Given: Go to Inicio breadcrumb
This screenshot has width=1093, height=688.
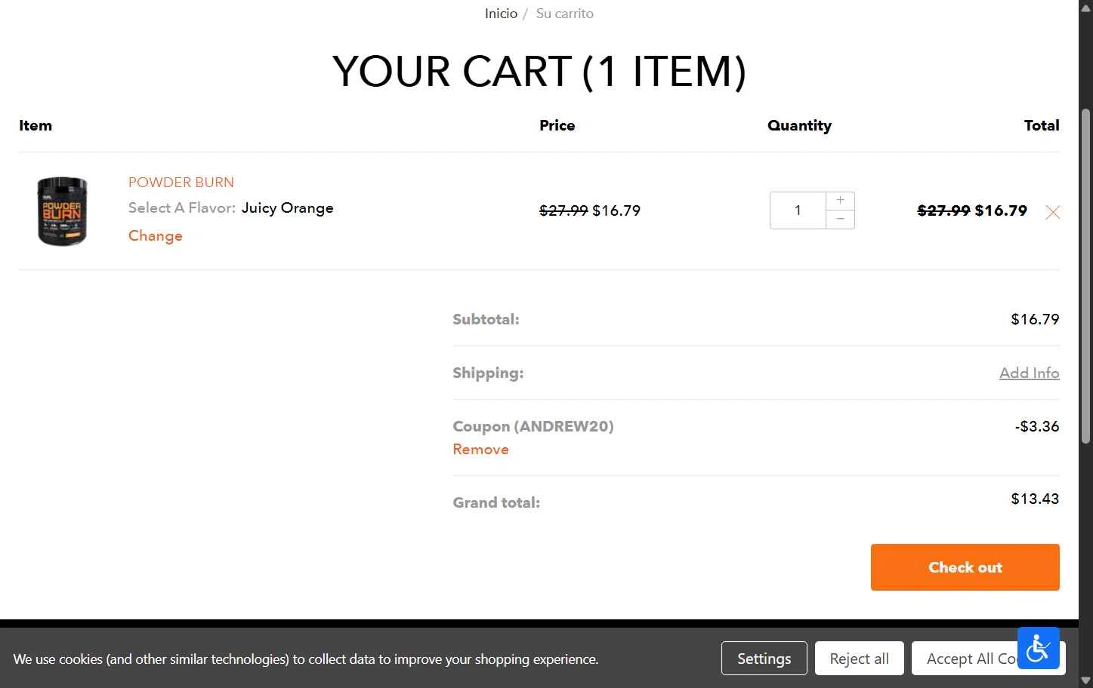Looking at the screenshot, I should point(501,14).
